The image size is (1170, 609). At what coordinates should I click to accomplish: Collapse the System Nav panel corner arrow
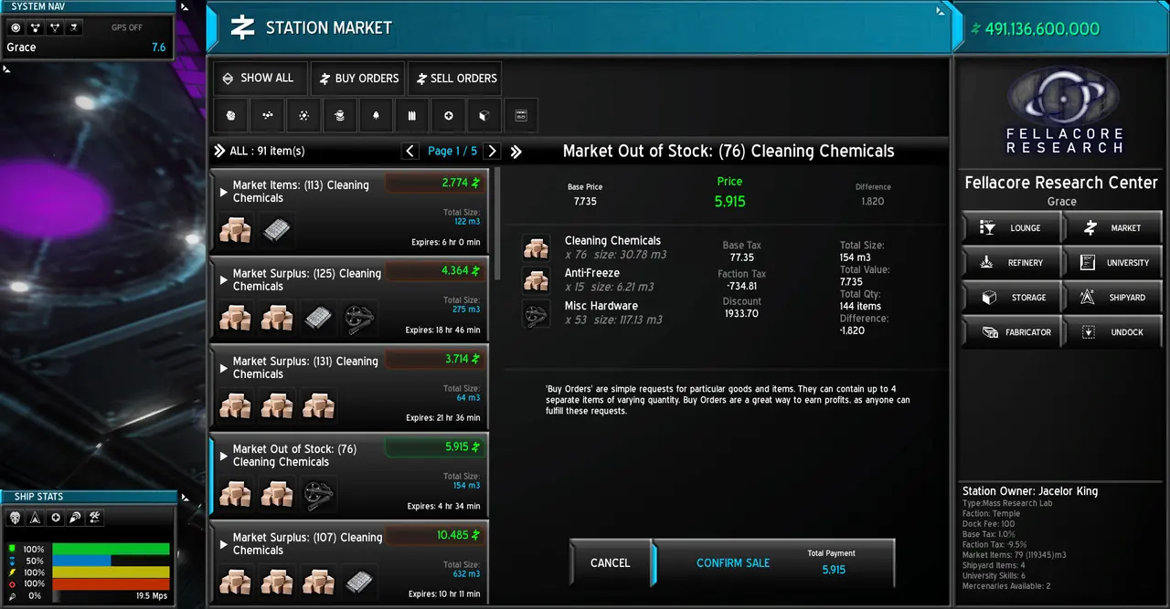186,7
